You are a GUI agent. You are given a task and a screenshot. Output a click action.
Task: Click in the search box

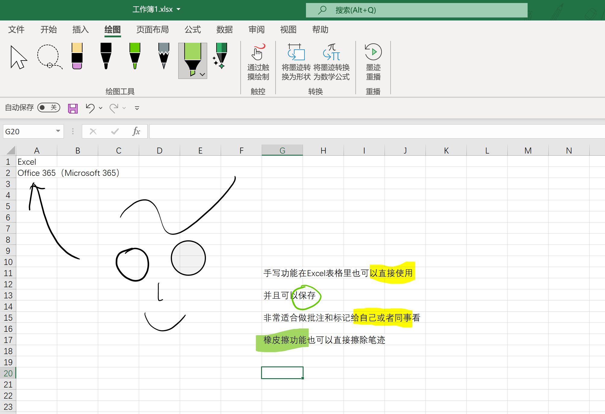tap(416, 10)
